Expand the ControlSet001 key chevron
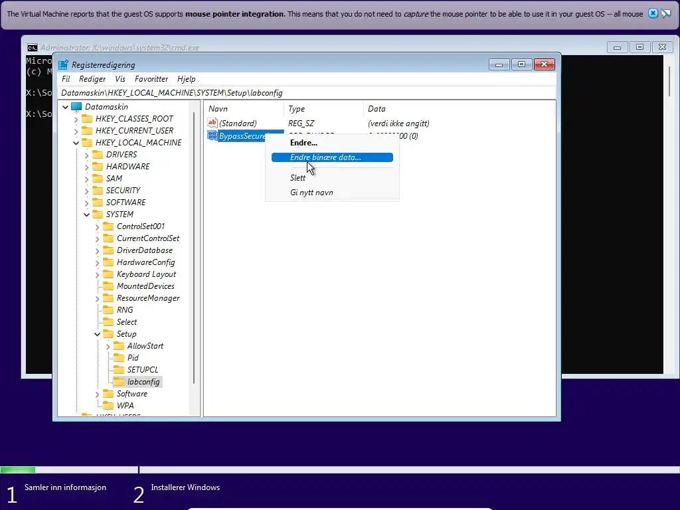The image size is (680, 510). [x=97, y=226]
